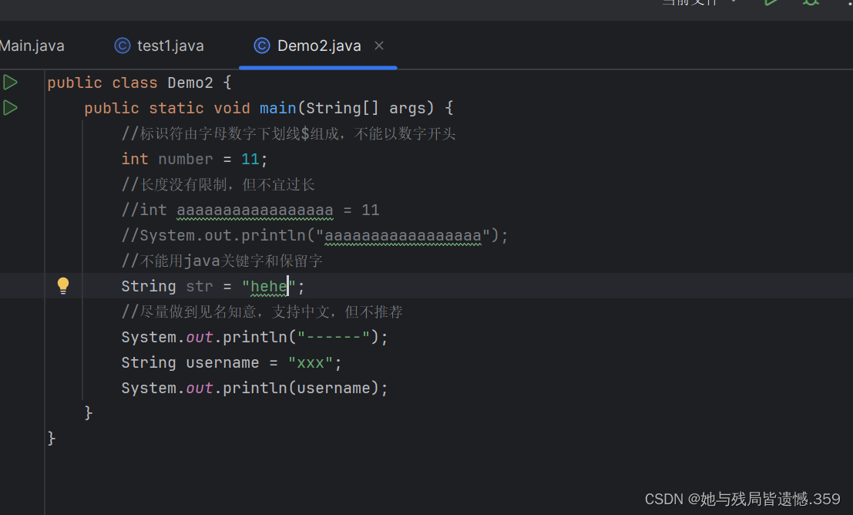
Task: Click the "hehe" string literal
Action: tap(269, 286)
